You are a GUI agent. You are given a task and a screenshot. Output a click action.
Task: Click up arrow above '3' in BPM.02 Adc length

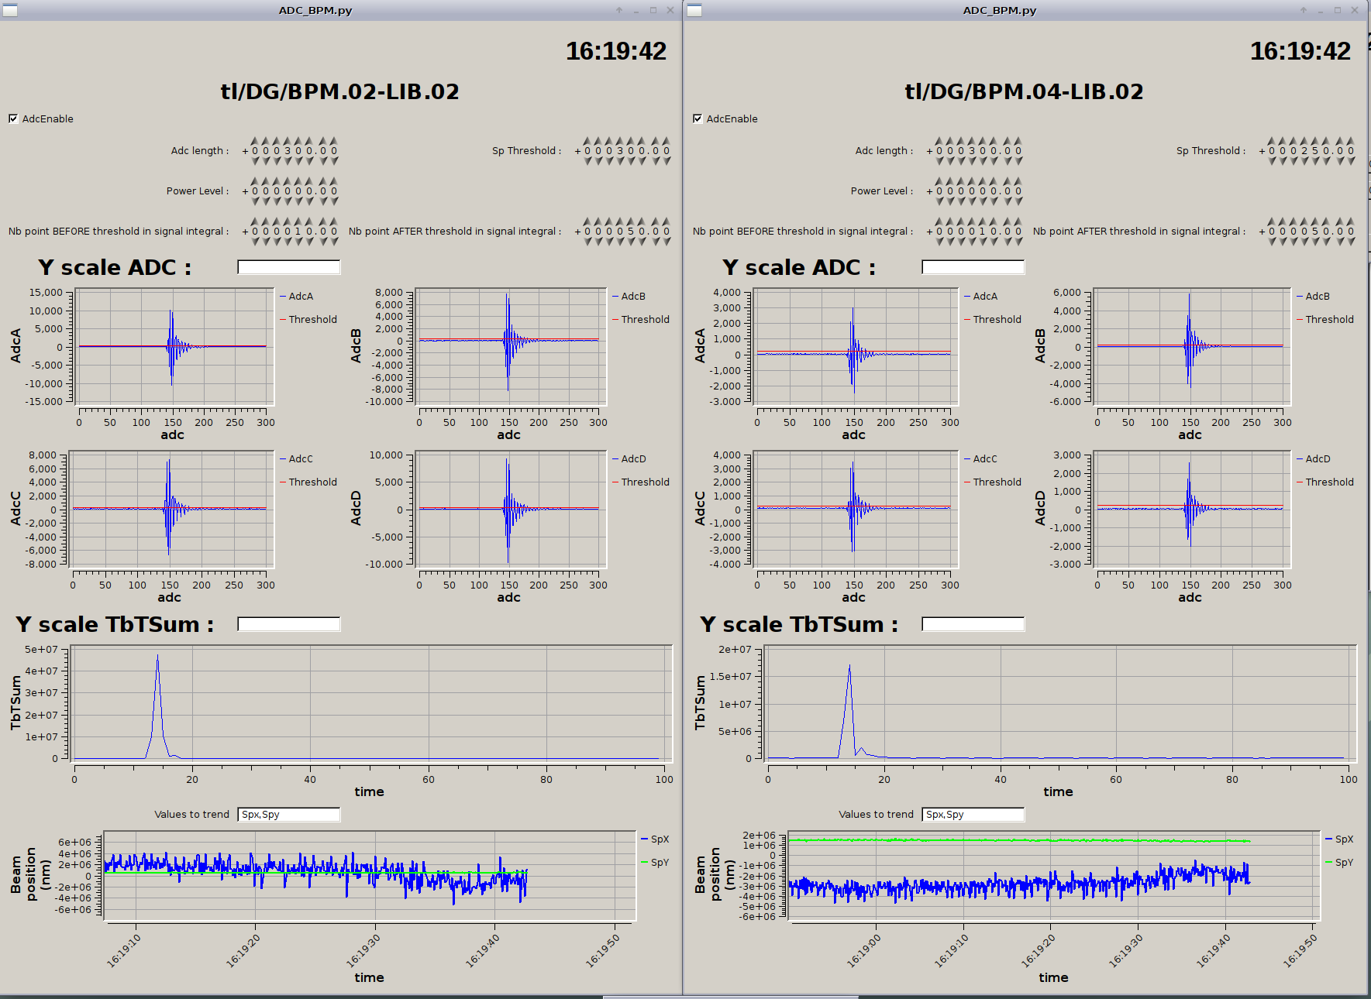click(x=288, y=141)
